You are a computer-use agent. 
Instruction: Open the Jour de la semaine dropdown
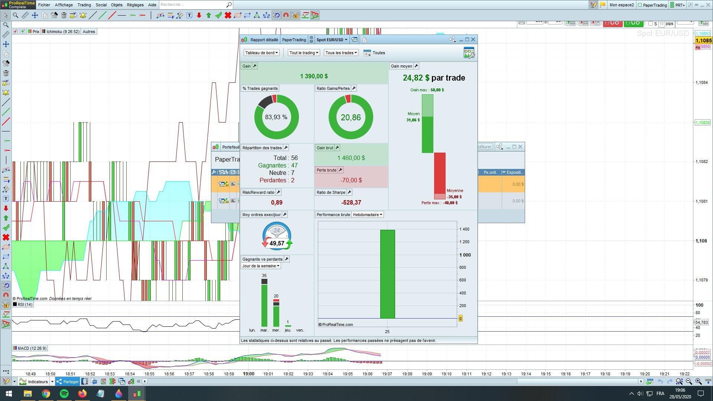(x=261, y=266)
